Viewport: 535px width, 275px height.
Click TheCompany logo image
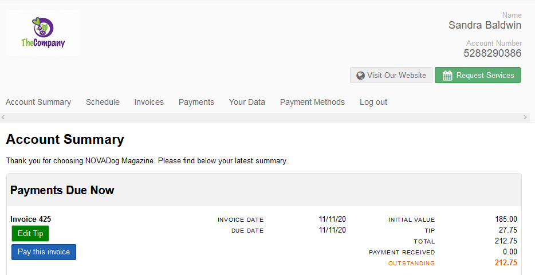coord(44,33)
